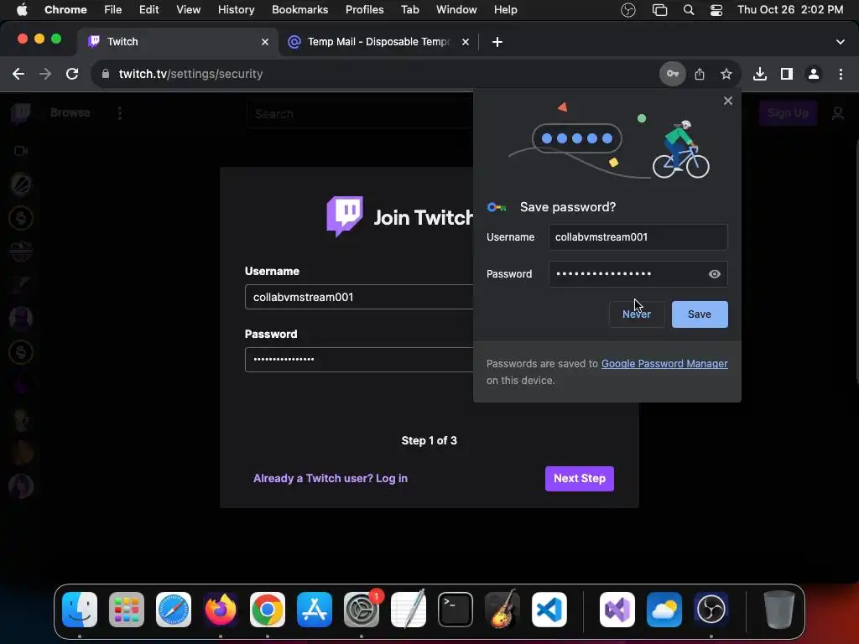Click Twitch Username input field

click(359, 297)
